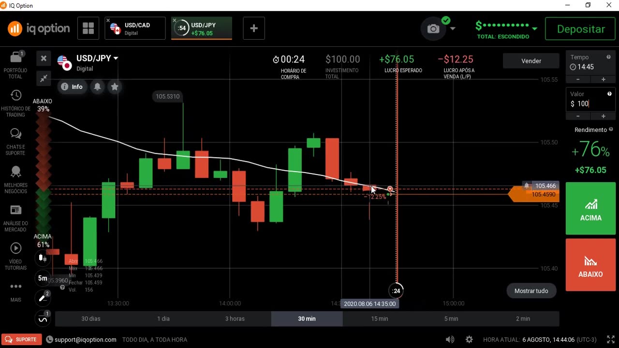Select 1 dia chart range
619x348 pixels.
(163, 319)
